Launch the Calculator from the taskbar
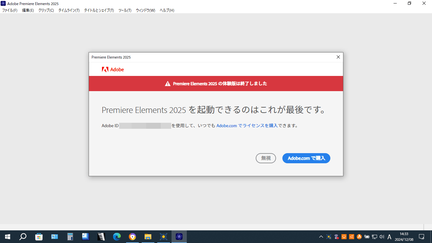Image resolution: width=432 pixels, height=243 pixels. 70,237
